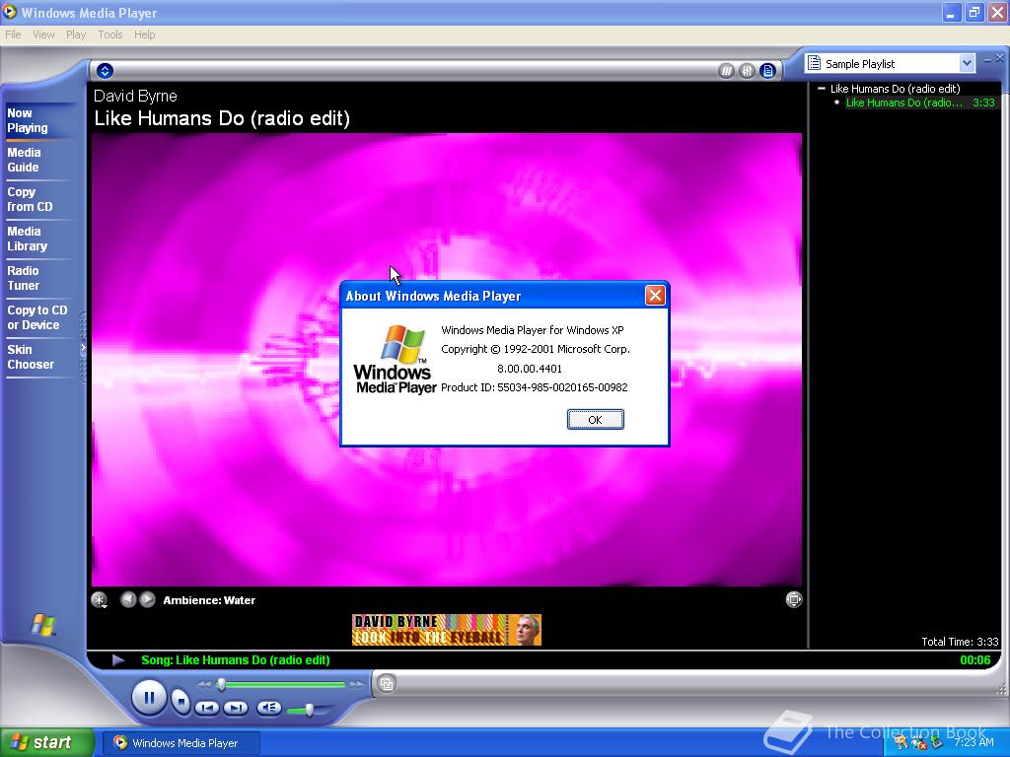Click the David Byrne artist name
This screenshot has height=757, width=1010.
[135, 96]
